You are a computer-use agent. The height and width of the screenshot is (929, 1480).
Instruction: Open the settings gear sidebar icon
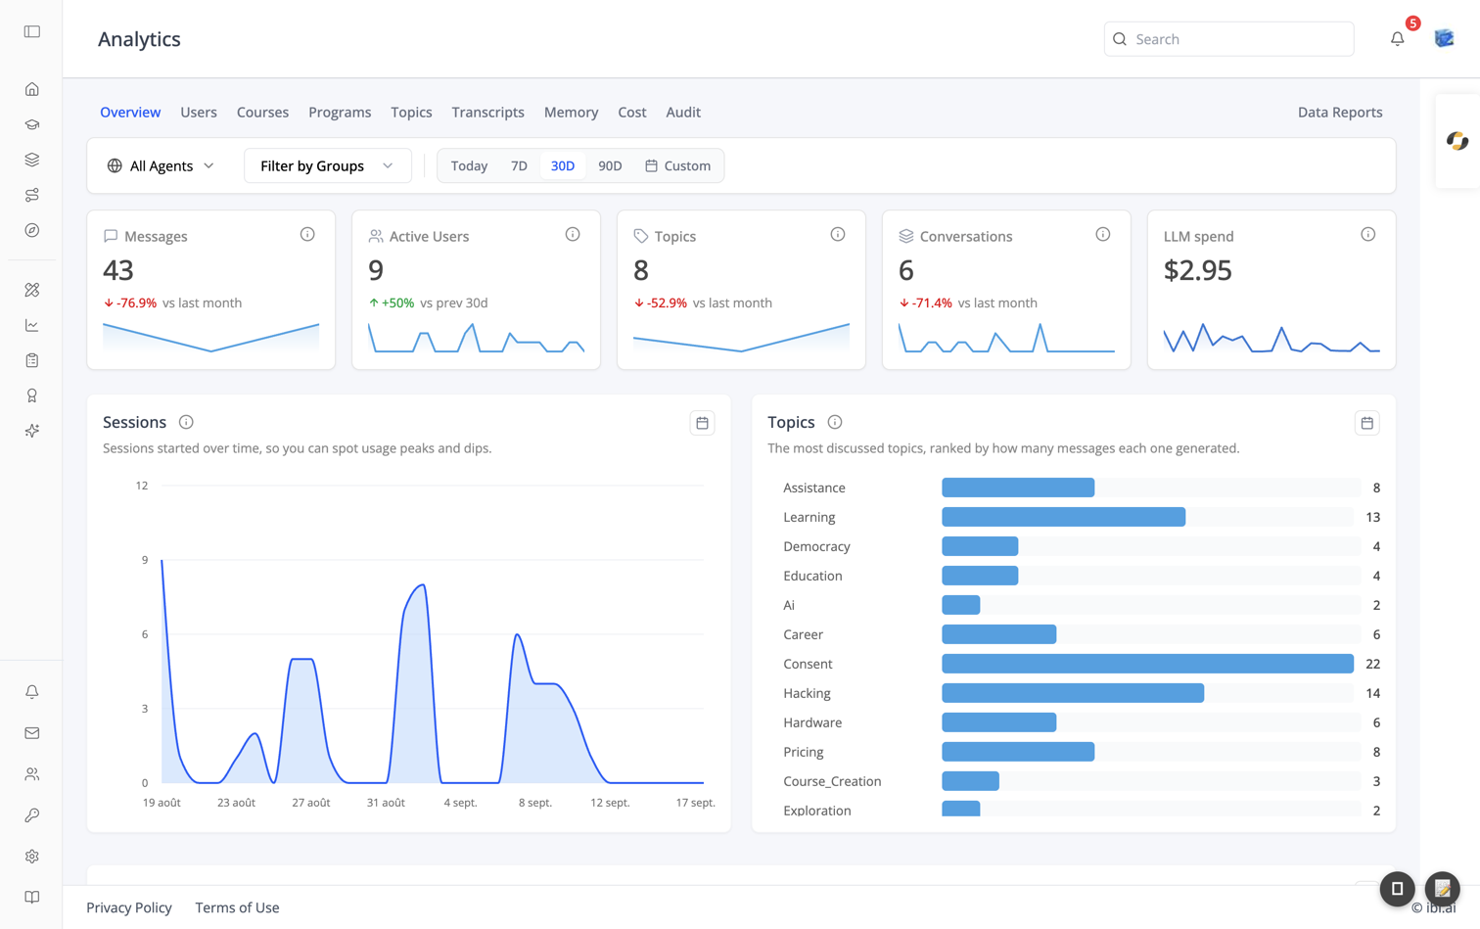click(32, 857)
